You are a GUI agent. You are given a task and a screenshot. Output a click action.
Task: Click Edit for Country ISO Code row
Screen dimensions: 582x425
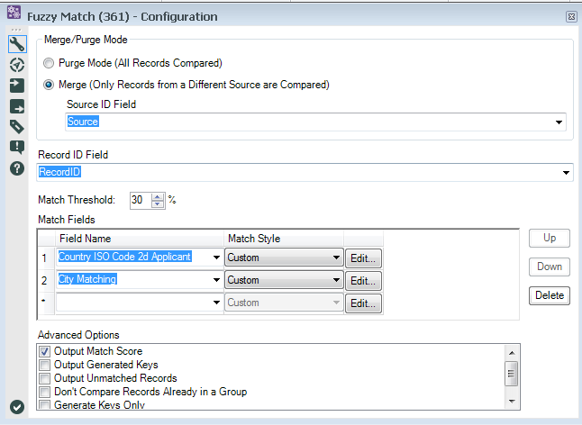click(363, 258)
